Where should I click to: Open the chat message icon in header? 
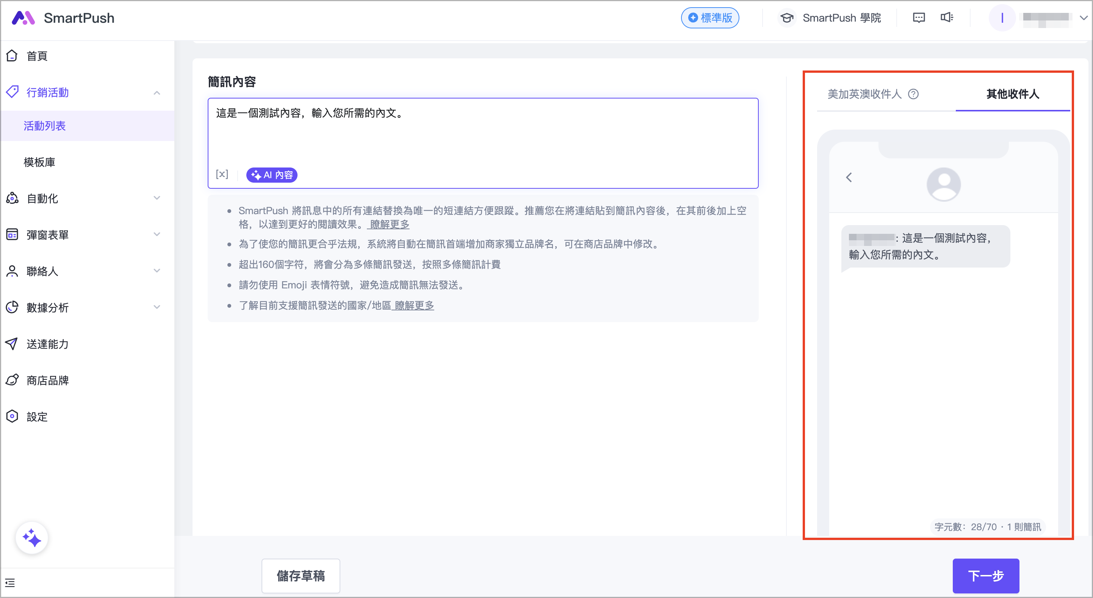tap(919, 18)
